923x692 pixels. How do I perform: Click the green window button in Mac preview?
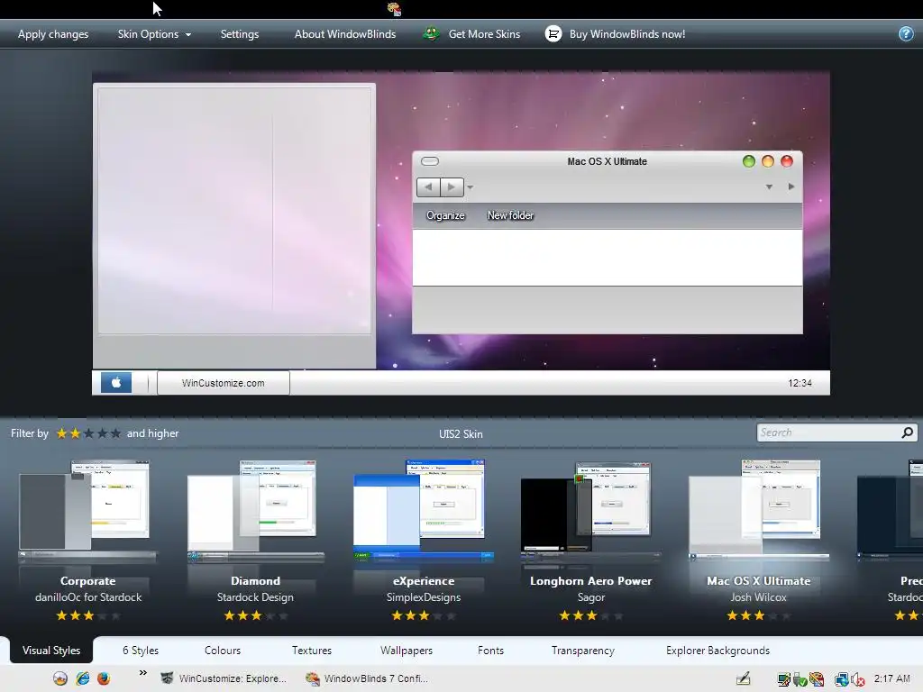coord(749,161)
